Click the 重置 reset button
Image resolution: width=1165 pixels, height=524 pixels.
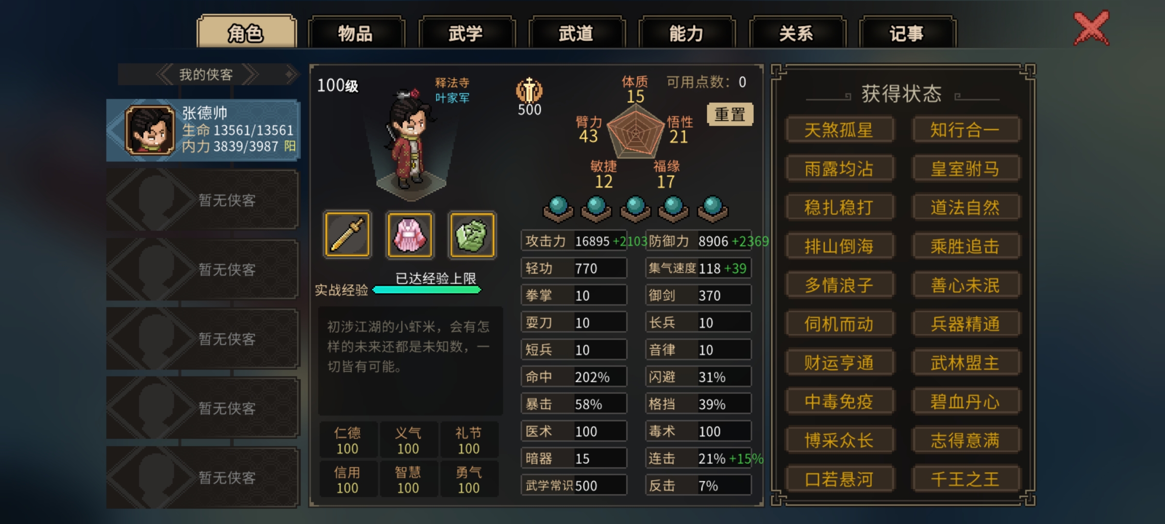click(730, 115)
